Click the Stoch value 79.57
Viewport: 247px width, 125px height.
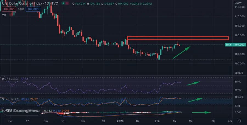(34, 99)
